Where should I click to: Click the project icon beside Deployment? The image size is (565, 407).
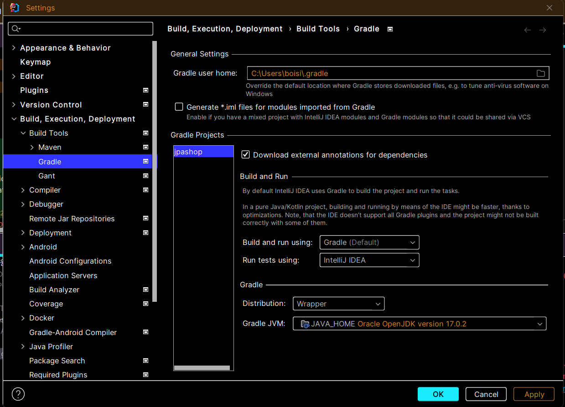point(146,233)
